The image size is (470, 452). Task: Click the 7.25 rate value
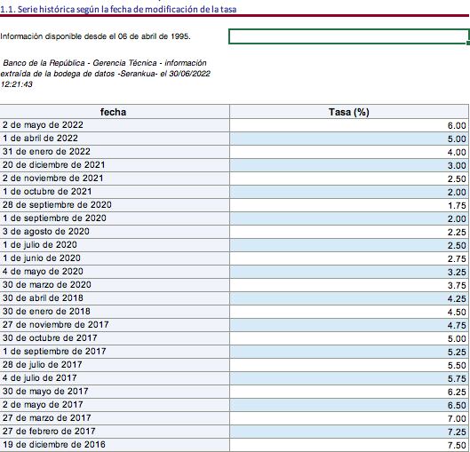pos(457,432)
